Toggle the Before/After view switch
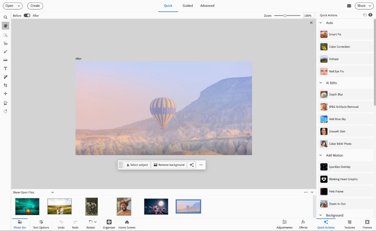 point(27,15)
